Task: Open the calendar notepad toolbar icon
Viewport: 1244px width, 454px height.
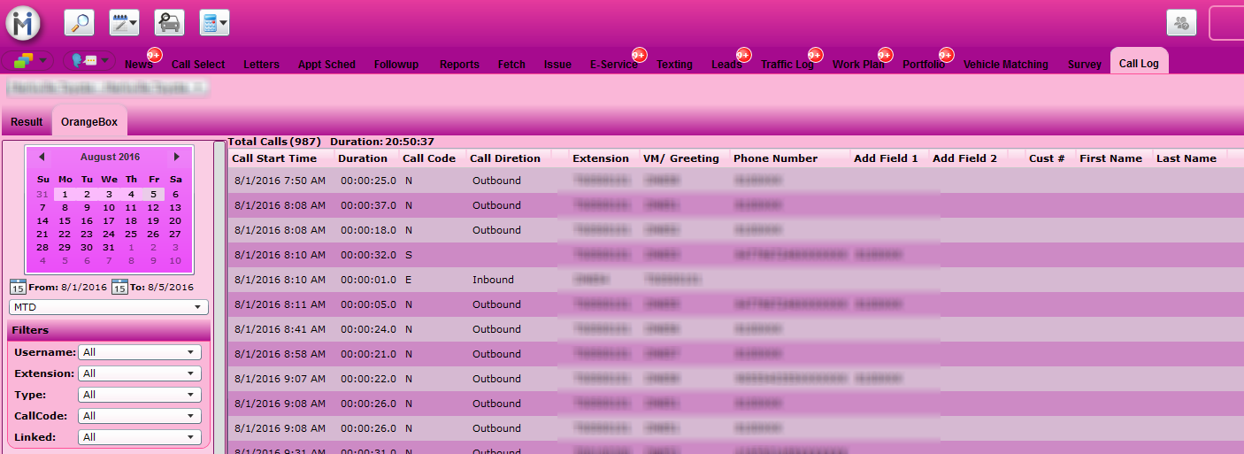Action: pyautogui.click(x=124, y=23)
